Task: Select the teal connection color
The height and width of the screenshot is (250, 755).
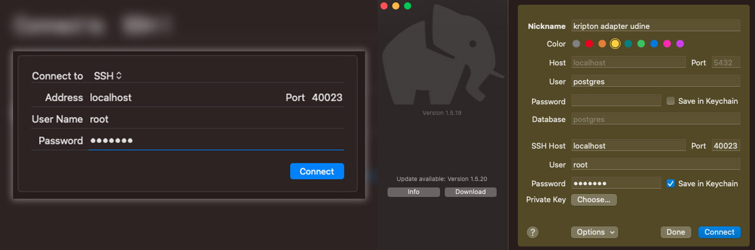Action: [628, 44]
